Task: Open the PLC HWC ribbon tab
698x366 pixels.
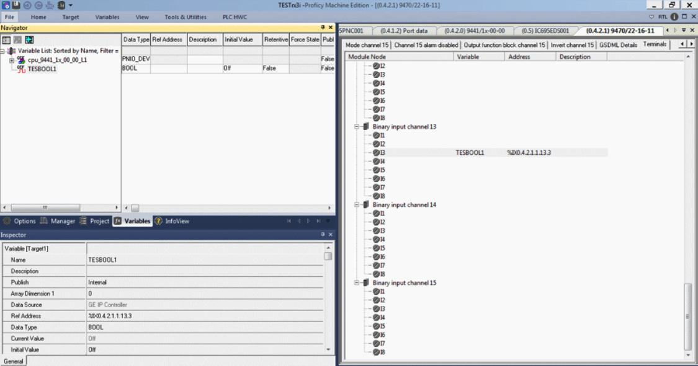Action: coord(235,17)
